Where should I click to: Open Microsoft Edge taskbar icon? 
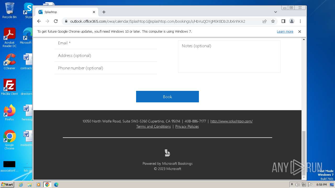tap(56, 185)
